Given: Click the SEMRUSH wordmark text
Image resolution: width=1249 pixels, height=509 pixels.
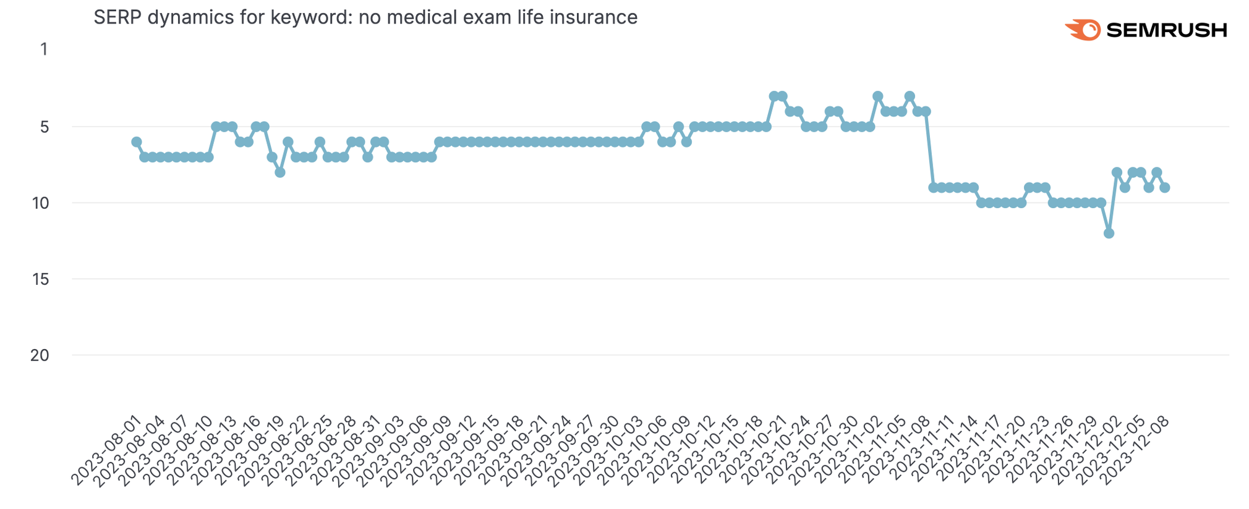Looking at the screenshot, I should click(x=1166, y=30).
